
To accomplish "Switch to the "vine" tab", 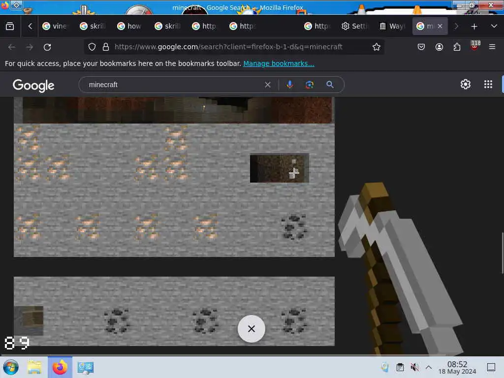I will 55,27.
